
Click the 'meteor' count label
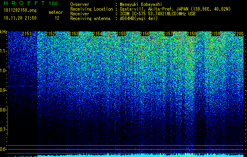[56, 12]
